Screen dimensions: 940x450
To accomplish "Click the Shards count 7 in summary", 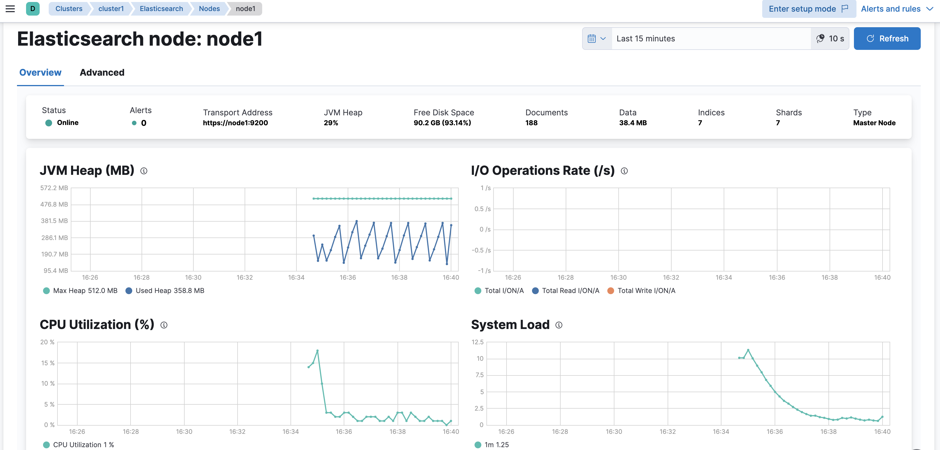I will [x=777, y=123].
